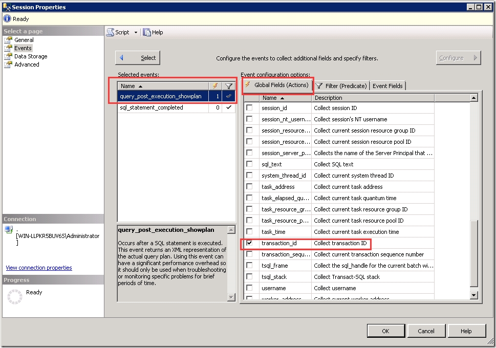The image size is (496, 348).
Task: Enable the session_id checkbox
Action: (x=249, y=107)
